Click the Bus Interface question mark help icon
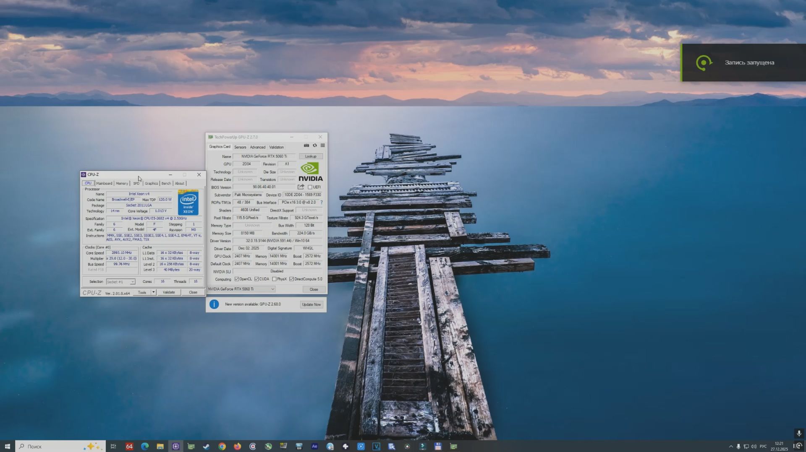This screenshot has width=806, height=452. tap(321, 202)
